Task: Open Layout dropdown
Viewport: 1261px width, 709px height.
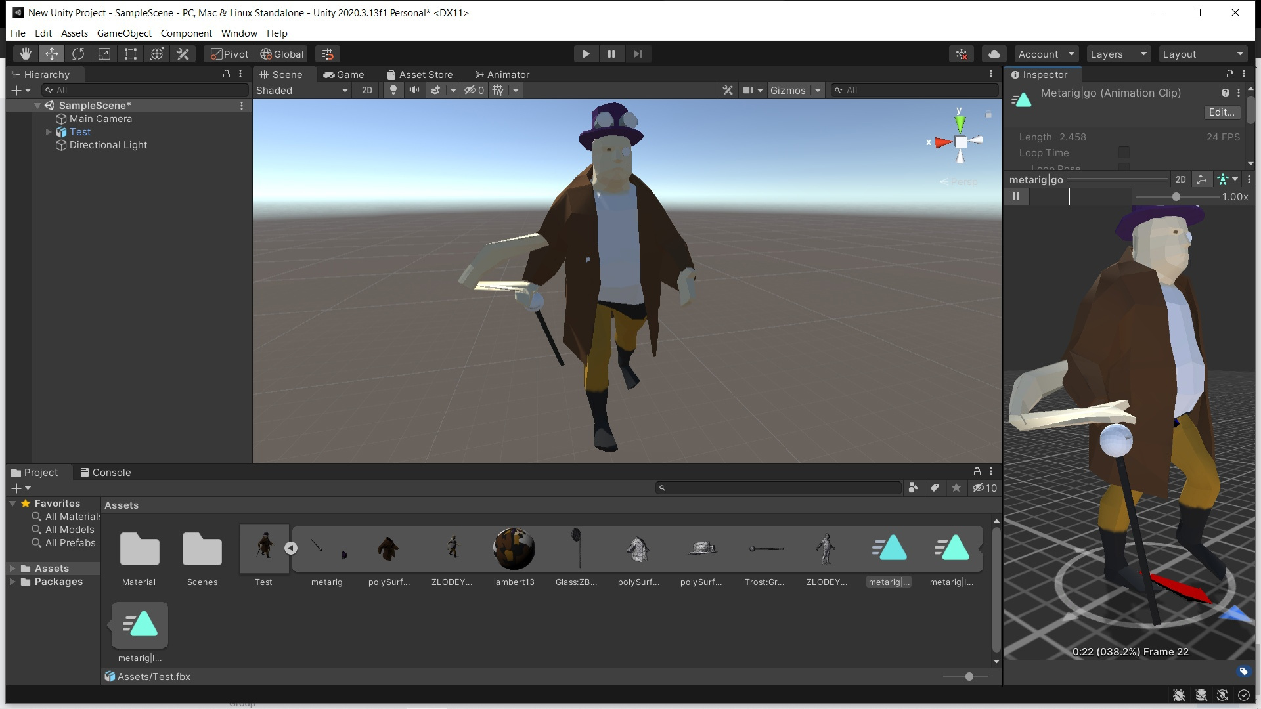Action: click(x=1203, y=54)
